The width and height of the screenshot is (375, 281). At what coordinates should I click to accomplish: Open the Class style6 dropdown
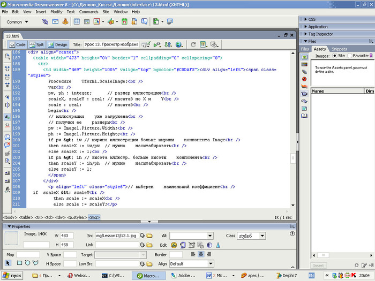tap(262, 236)
